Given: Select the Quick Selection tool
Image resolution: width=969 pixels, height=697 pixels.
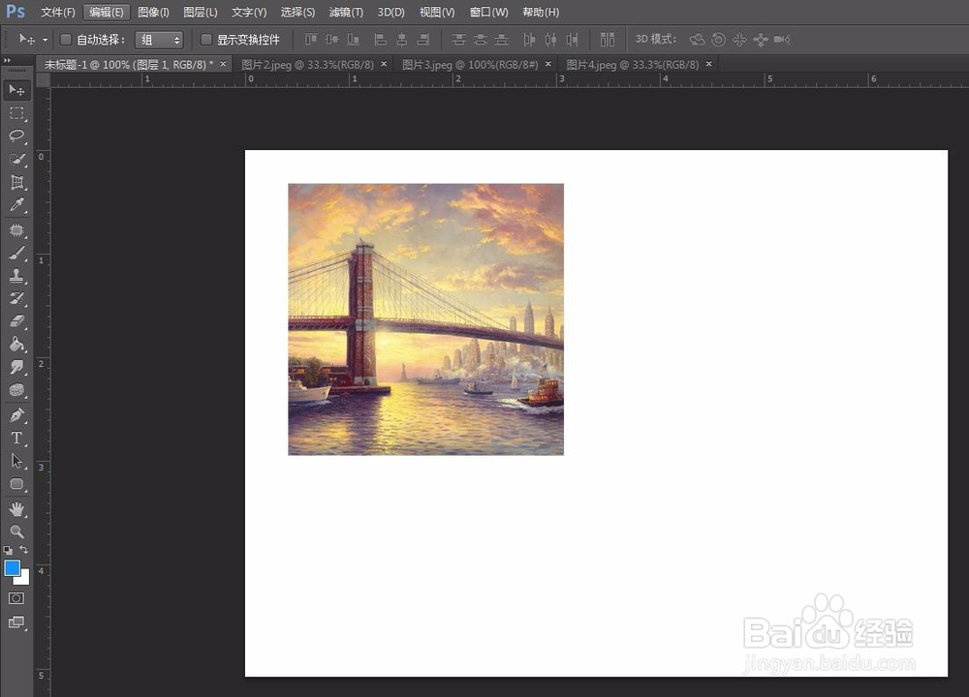Looking at the screenshot, I should (16, 160).
